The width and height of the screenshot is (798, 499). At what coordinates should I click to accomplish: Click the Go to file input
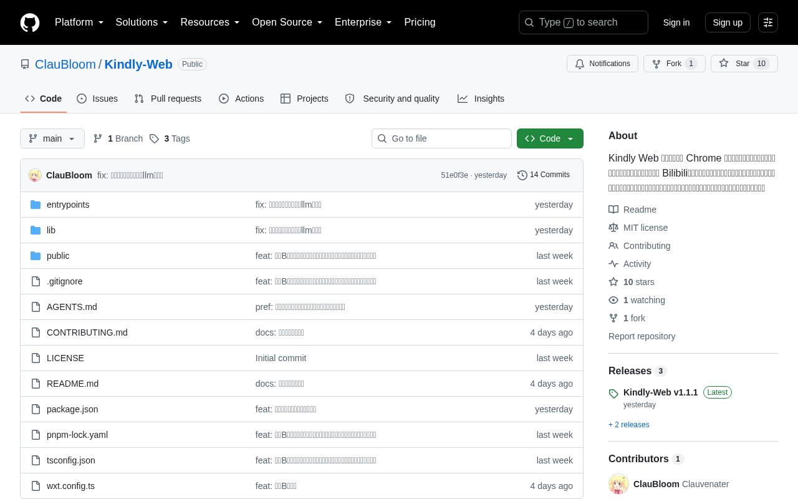pos(441,138)
